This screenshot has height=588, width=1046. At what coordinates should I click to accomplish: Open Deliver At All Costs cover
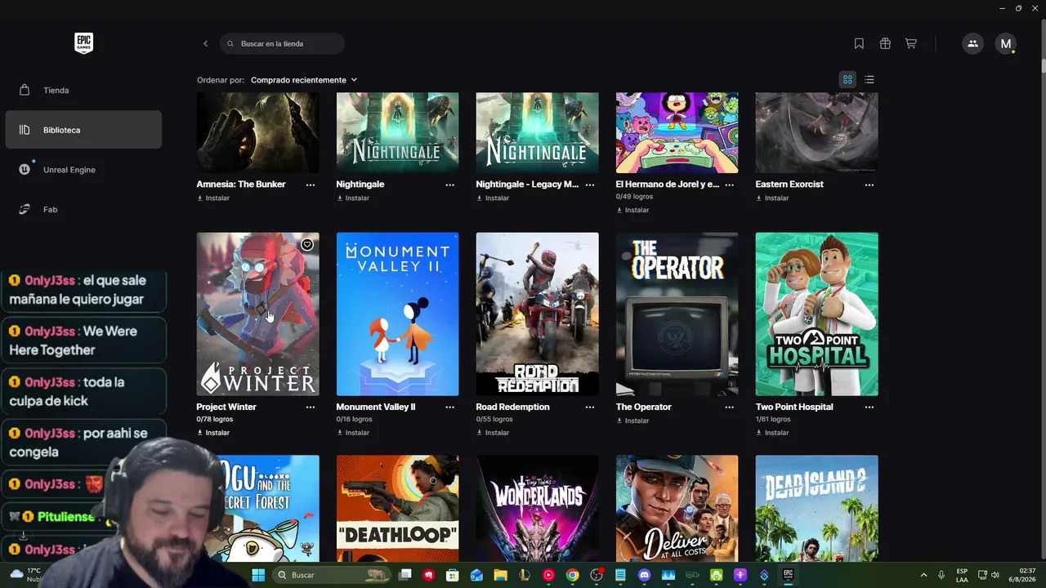point(677,508)
